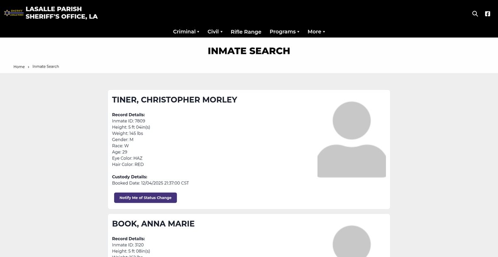Expand the More dropdown menu
Screen dimensions: 498x257
(x=316, y=32)
